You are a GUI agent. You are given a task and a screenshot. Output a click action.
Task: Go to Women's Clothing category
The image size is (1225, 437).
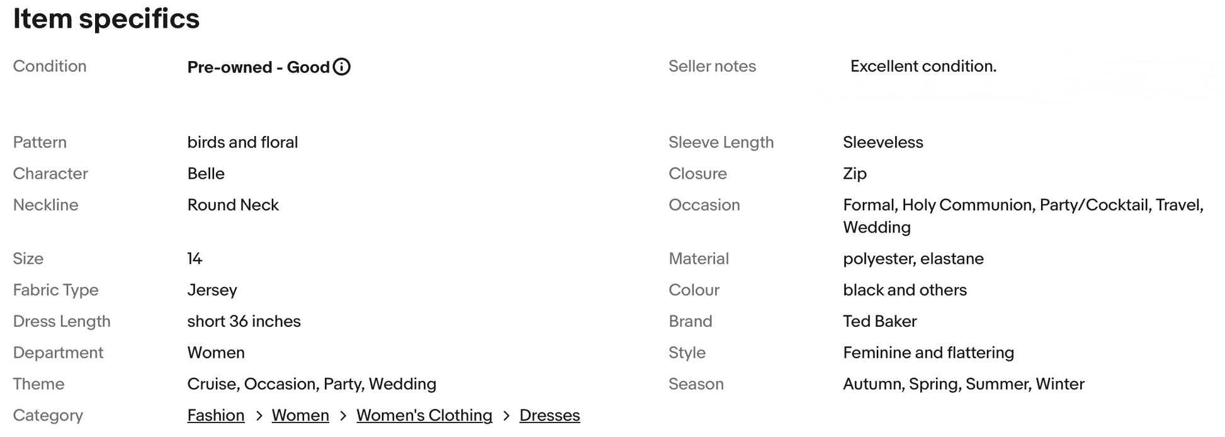tap(424, 416)
